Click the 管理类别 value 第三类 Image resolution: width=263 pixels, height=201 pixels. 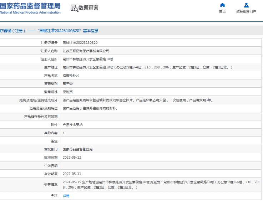point(67,84)
